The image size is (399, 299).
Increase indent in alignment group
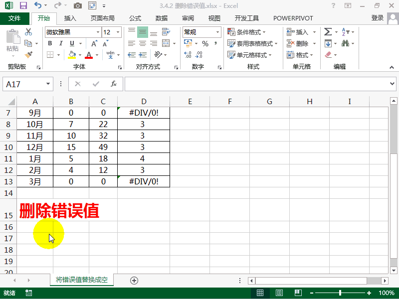pyautogui.click(x=143, y=55)
